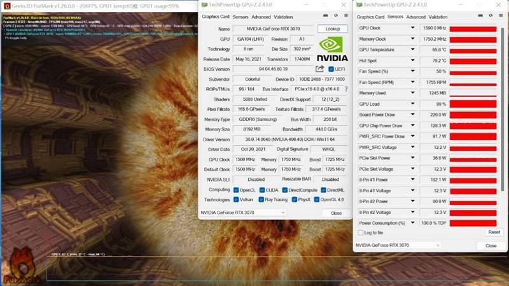509x286 pixels.
Task: Toggle the Ray Tracing checkbox
Action: (261, 199)
